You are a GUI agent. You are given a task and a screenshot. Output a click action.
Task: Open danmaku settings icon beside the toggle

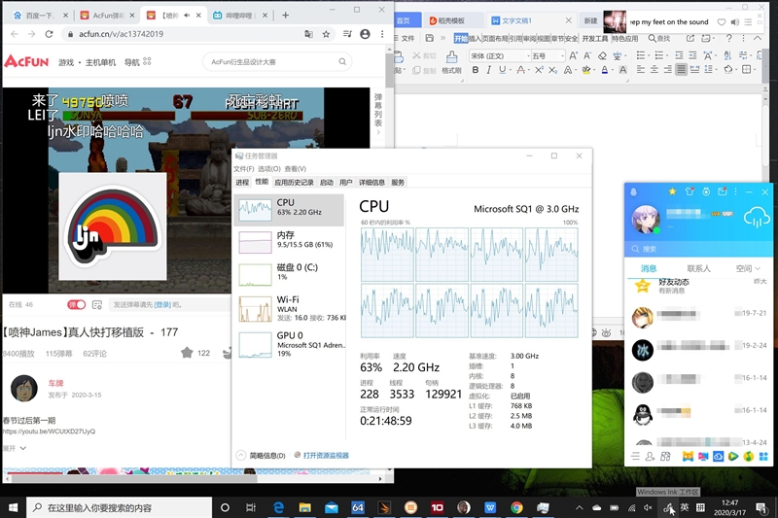tap(98, 304)
